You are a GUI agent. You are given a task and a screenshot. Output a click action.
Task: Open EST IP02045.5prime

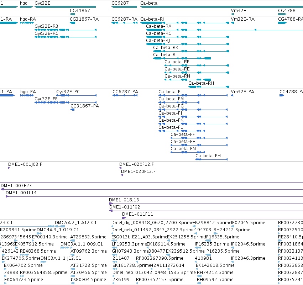click(248, 223)
